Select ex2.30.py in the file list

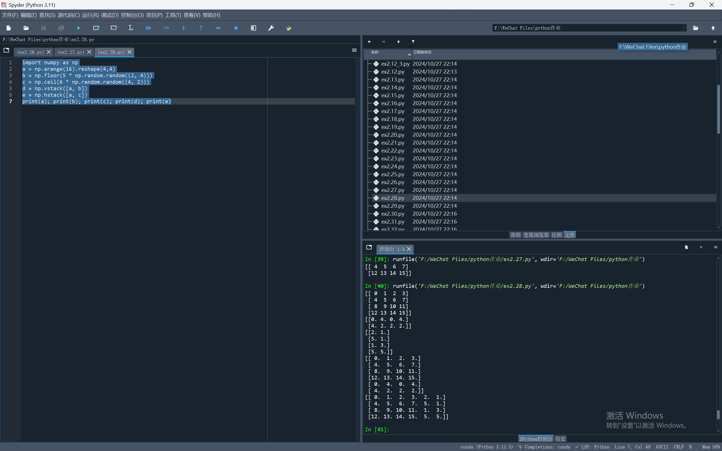pos(393,214)
